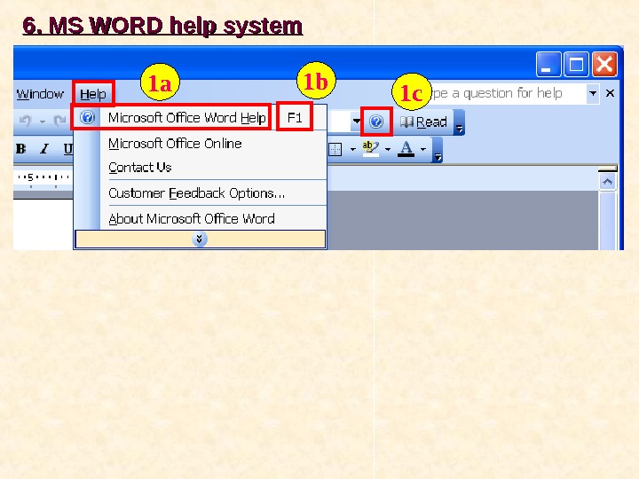This screenshot has height=479, width=639.
Task: Open the border style dropdown arrow
Action: [x=353, y=150]
